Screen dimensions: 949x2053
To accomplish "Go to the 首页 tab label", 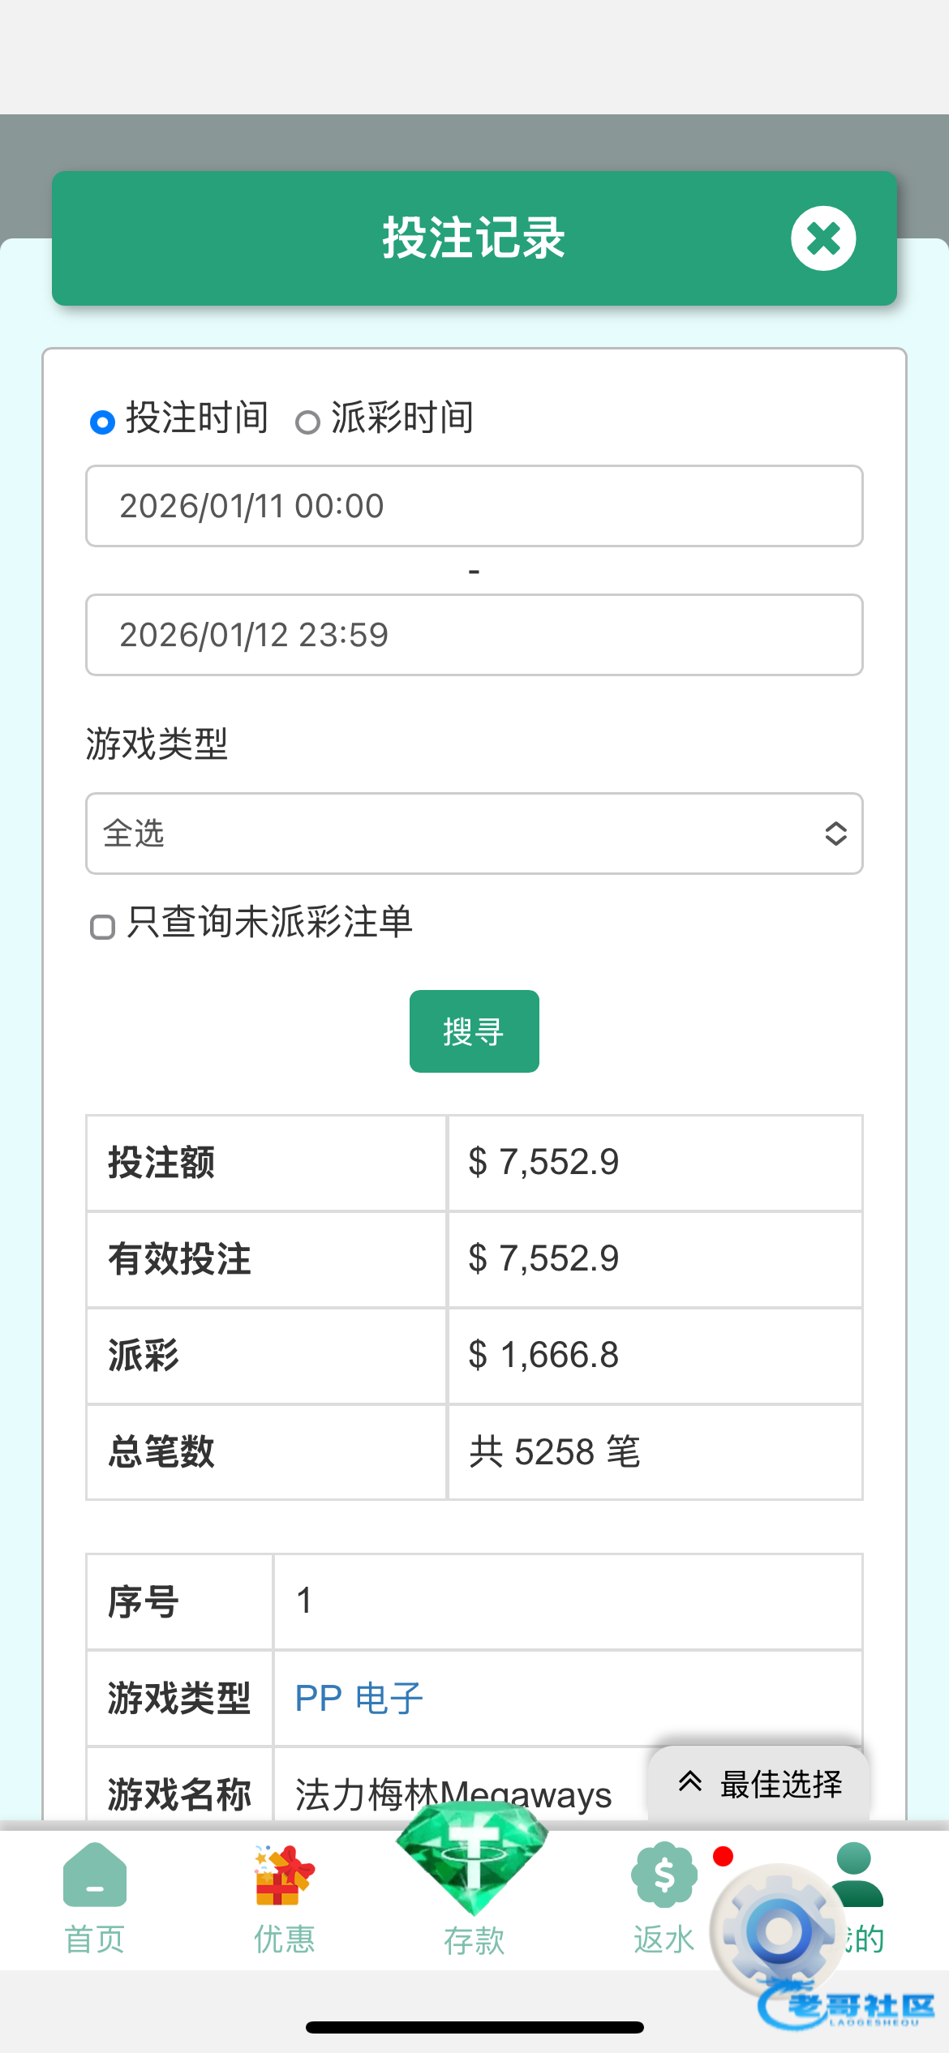I will [95, 1940].
